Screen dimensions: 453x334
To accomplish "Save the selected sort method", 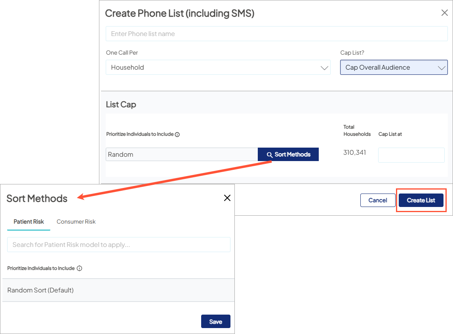I will [x=215, y=321].
